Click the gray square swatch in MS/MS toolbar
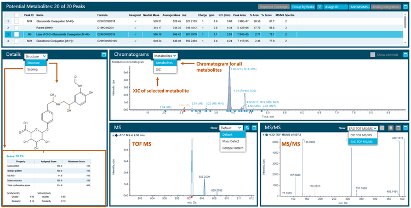Image resolution: width=411 pixels, height=208 pixels. (x=382, y=128)
